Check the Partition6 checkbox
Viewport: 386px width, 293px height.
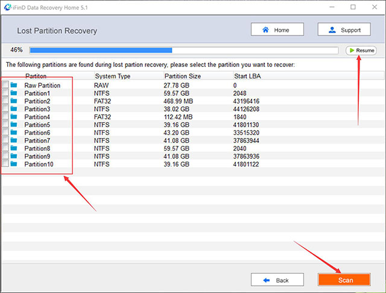click(5, 132)
